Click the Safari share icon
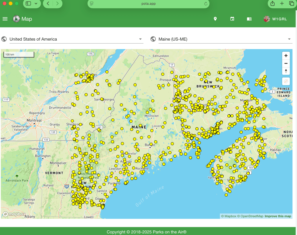The image size is (297, 235). pos(272,3)
